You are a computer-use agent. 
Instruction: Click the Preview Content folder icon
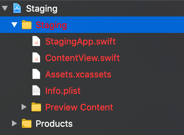pos(36,107)
